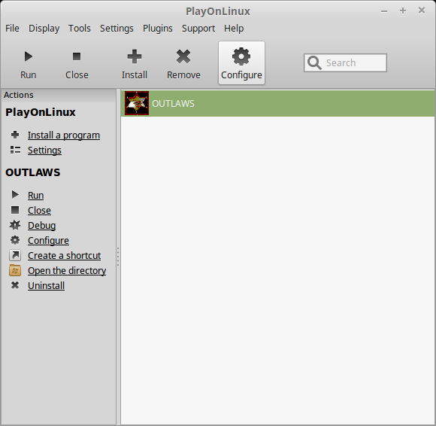This screenshot has width=436, height=426.
Task: Click the Close stop icon in toolbar
Action: click(x=77, y=56)
